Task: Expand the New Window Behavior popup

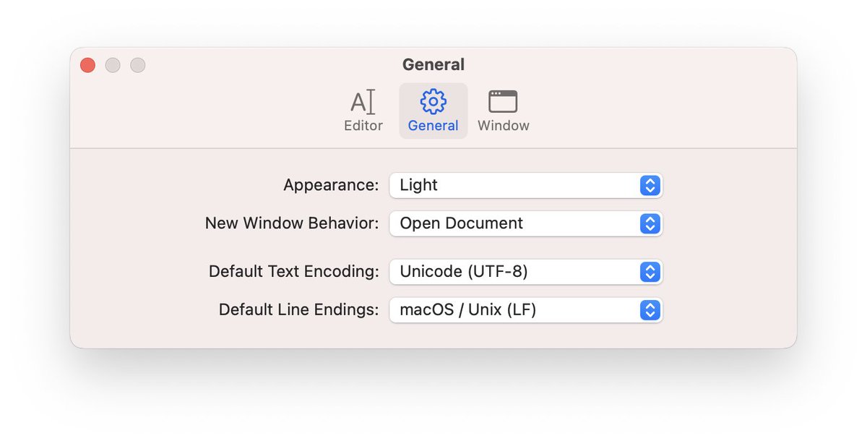Action: [x=526, y=223]
